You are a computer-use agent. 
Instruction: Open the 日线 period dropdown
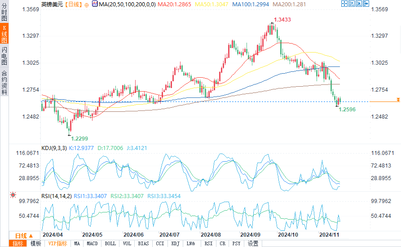click(24, 236)
